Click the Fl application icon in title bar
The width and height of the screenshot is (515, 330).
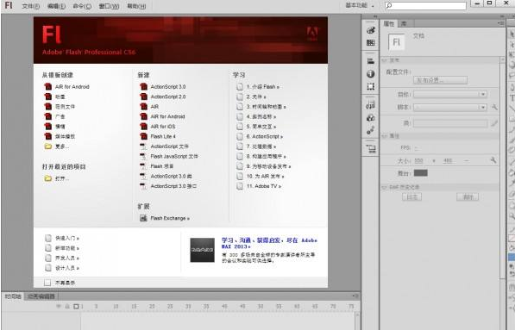tap(9, 5)
